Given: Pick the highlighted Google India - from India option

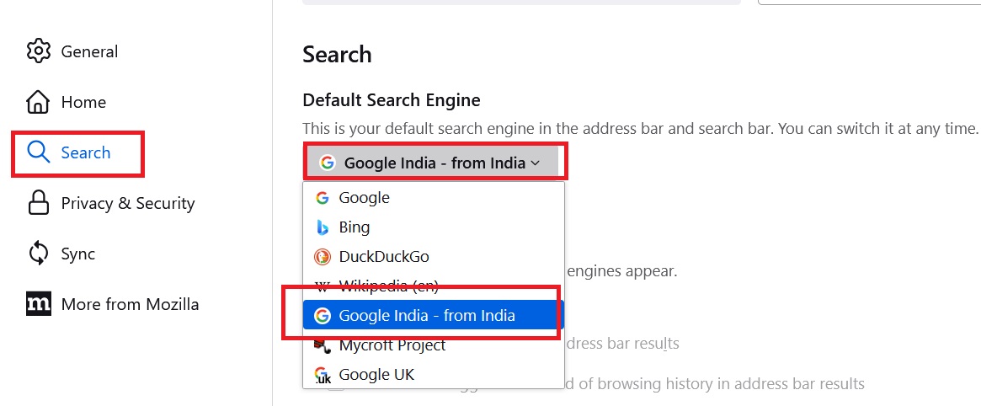Looking at the screenshot, I should pyautogui.click(x=426, y=316).
